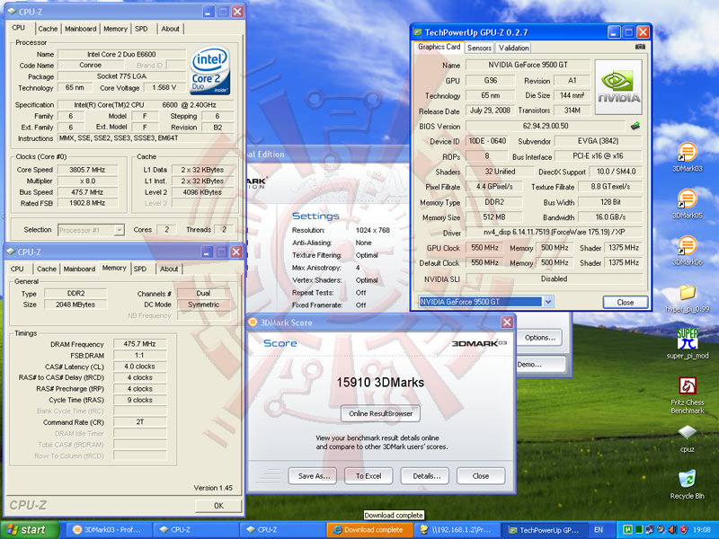
Task: Click the EN language indicator
Action: pos(599,530)
